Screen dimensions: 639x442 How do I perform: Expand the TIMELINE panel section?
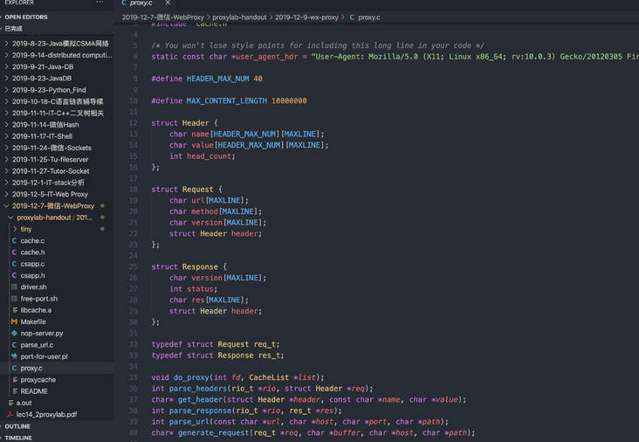click(18, 438)
